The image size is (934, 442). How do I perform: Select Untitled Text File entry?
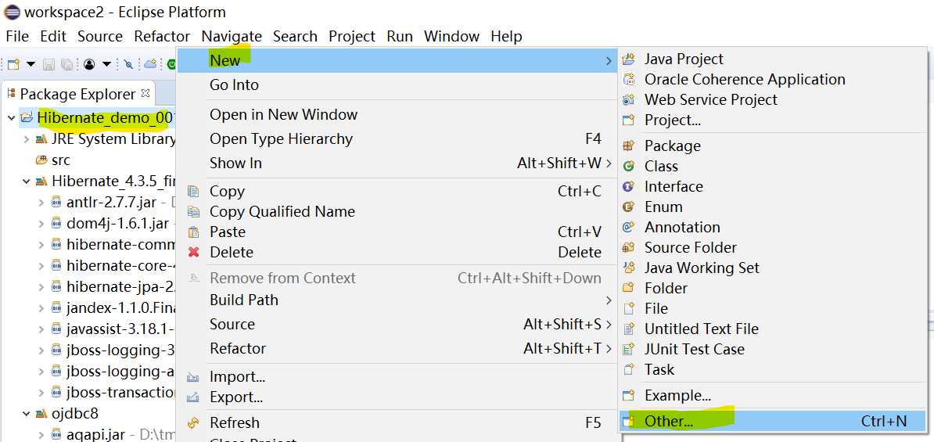(x=772, y=329)
